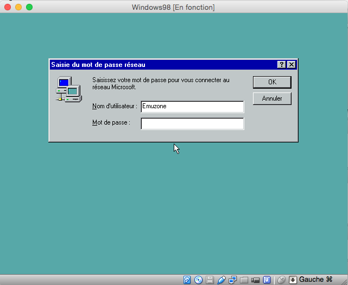
Task: Click the Windows98 [En fonction] window title
Action: [173, 7]
